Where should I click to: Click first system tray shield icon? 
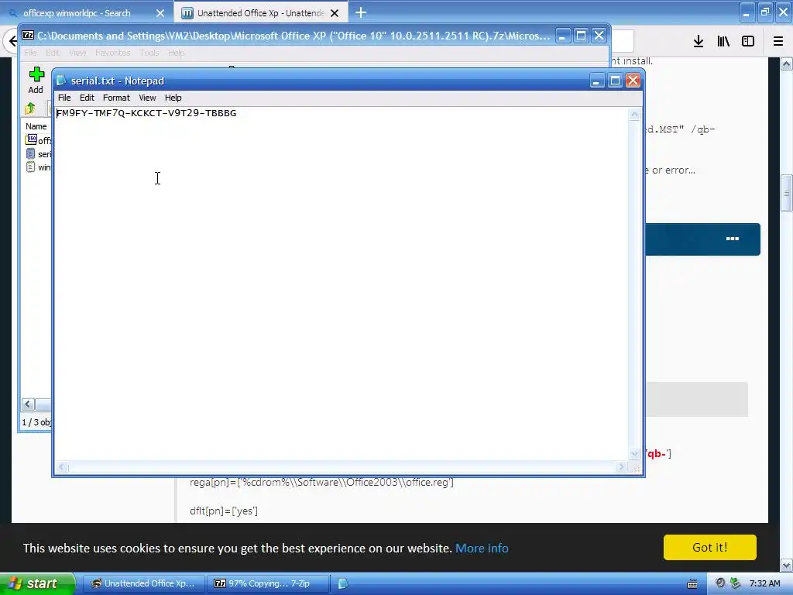pyautogui.click(x=720, y=583)
